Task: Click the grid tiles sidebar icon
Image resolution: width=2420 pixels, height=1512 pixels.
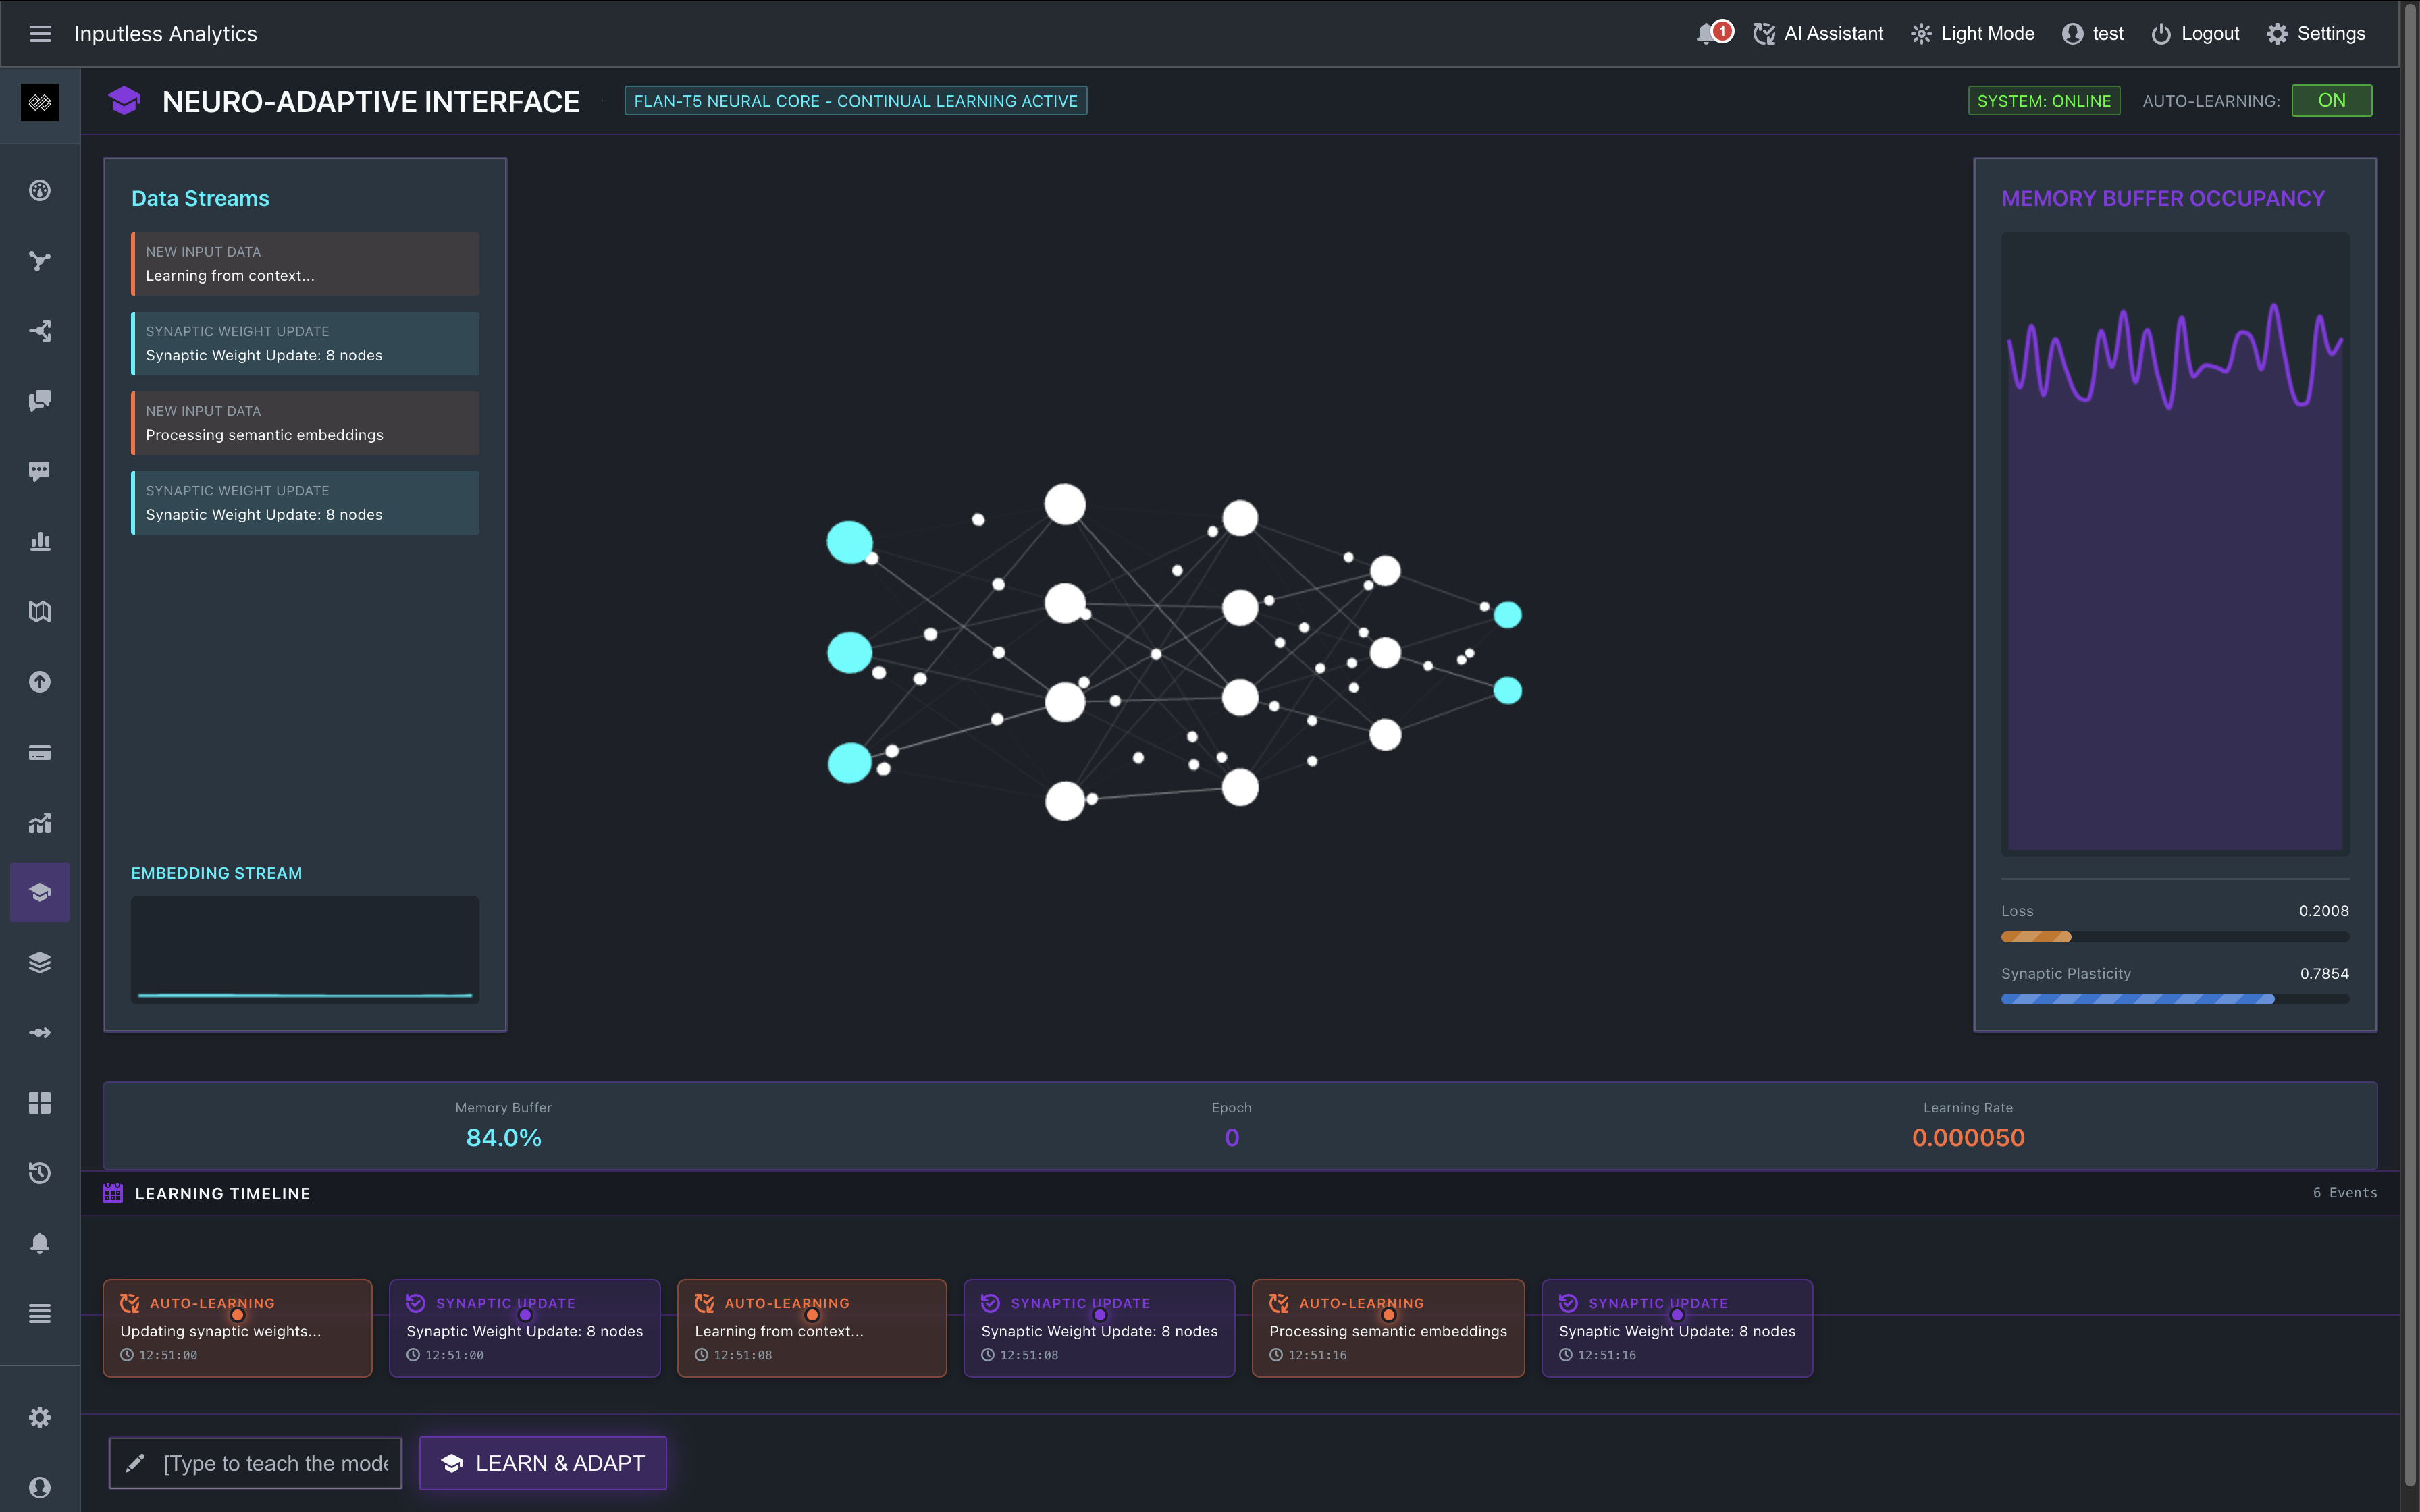Action: point(40,1102)
